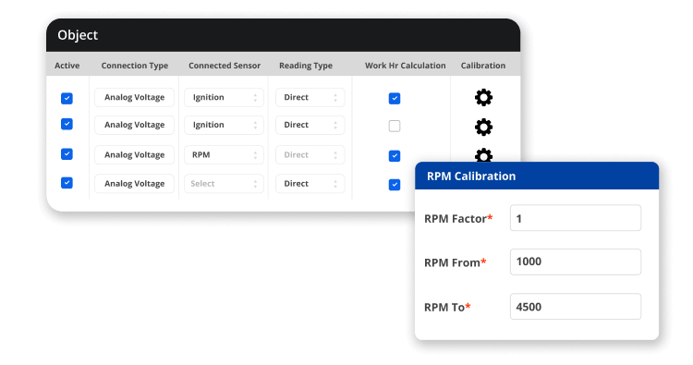
Task: Click Analog Voltage field in last row
Action: 134,183
